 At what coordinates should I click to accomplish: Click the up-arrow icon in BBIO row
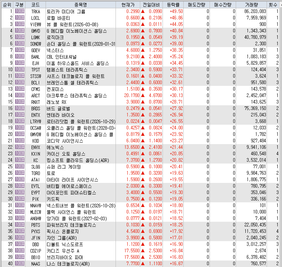pos(143,257)
